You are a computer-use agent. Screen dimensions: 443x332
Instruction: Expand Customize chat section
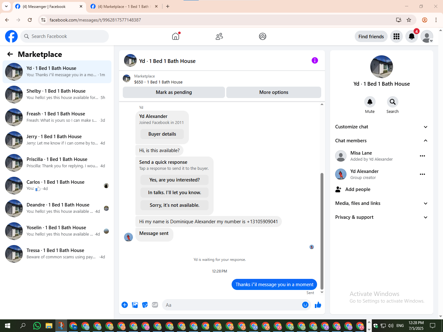(x=381, y=127)
